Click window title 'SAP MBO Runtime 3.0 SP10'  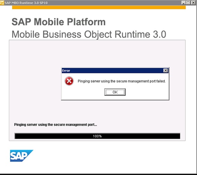pos(26,3)
